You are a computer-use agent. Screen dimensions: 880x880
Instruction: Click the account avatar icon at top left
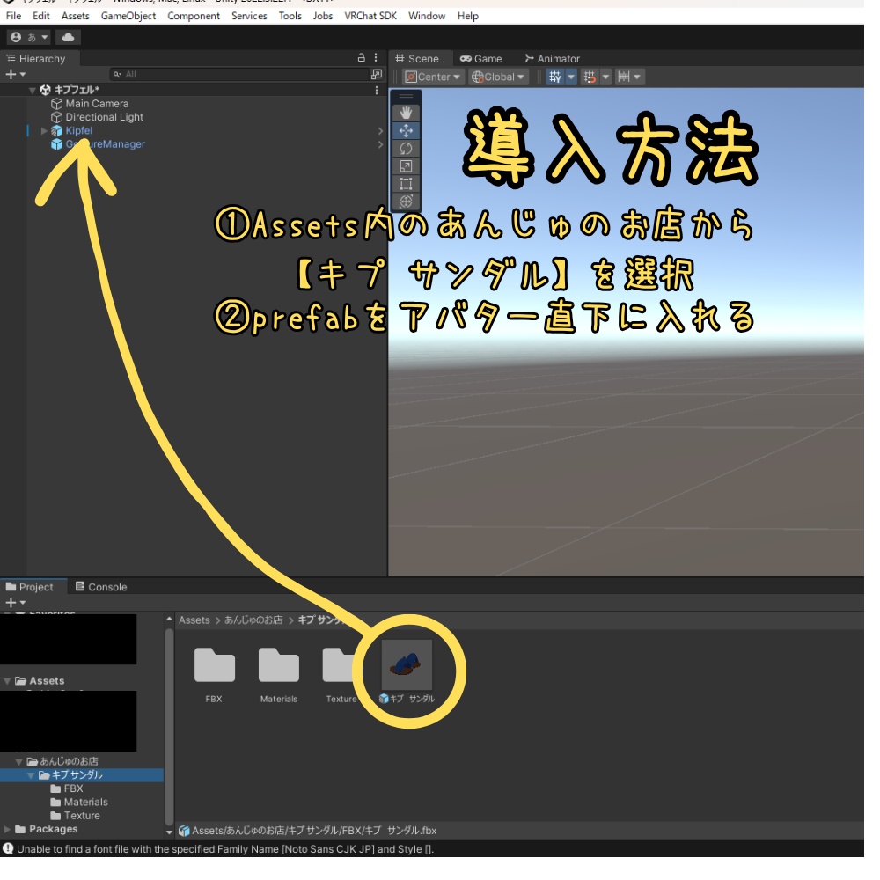pos(15,36)
